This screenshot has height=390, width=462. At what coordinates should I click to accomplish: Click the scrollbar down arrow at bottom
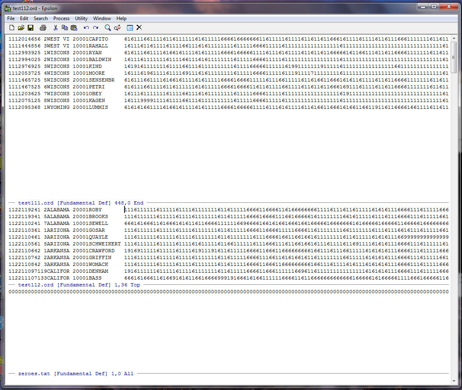point(454,381)
